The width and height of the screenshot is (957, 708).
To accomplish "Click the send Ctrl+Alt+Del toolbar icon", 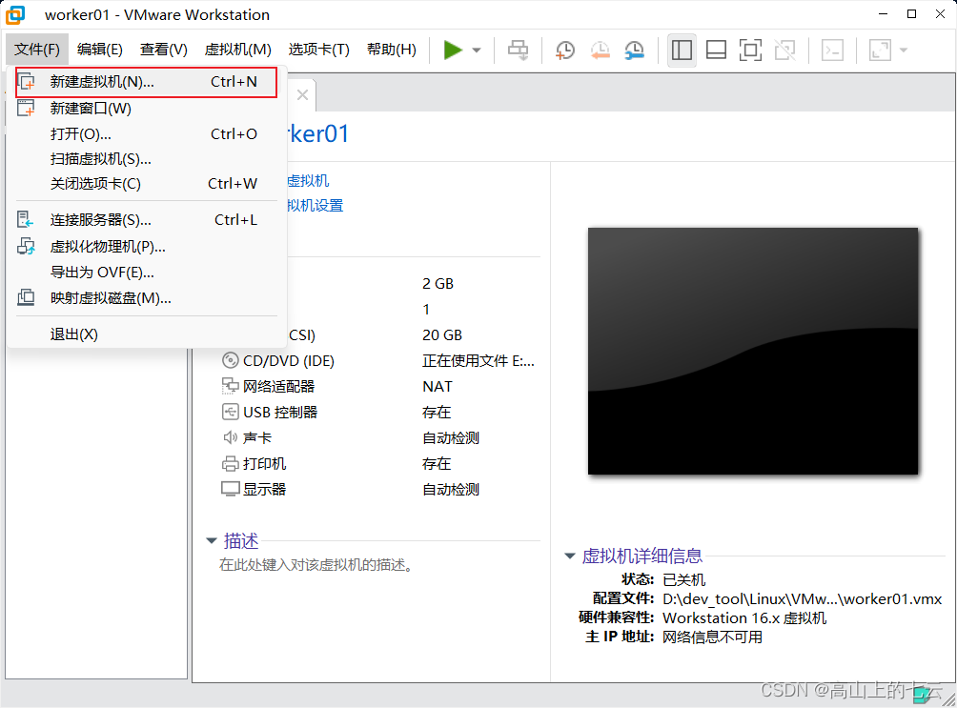I will tap(519, 51).
